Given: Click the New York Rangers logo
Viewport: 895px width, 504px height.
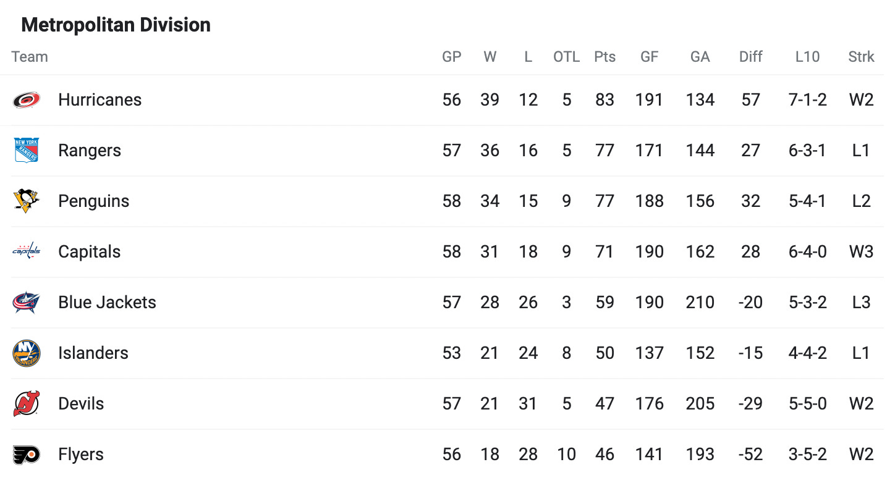Looking at the screenshot, I should point(27,151).
